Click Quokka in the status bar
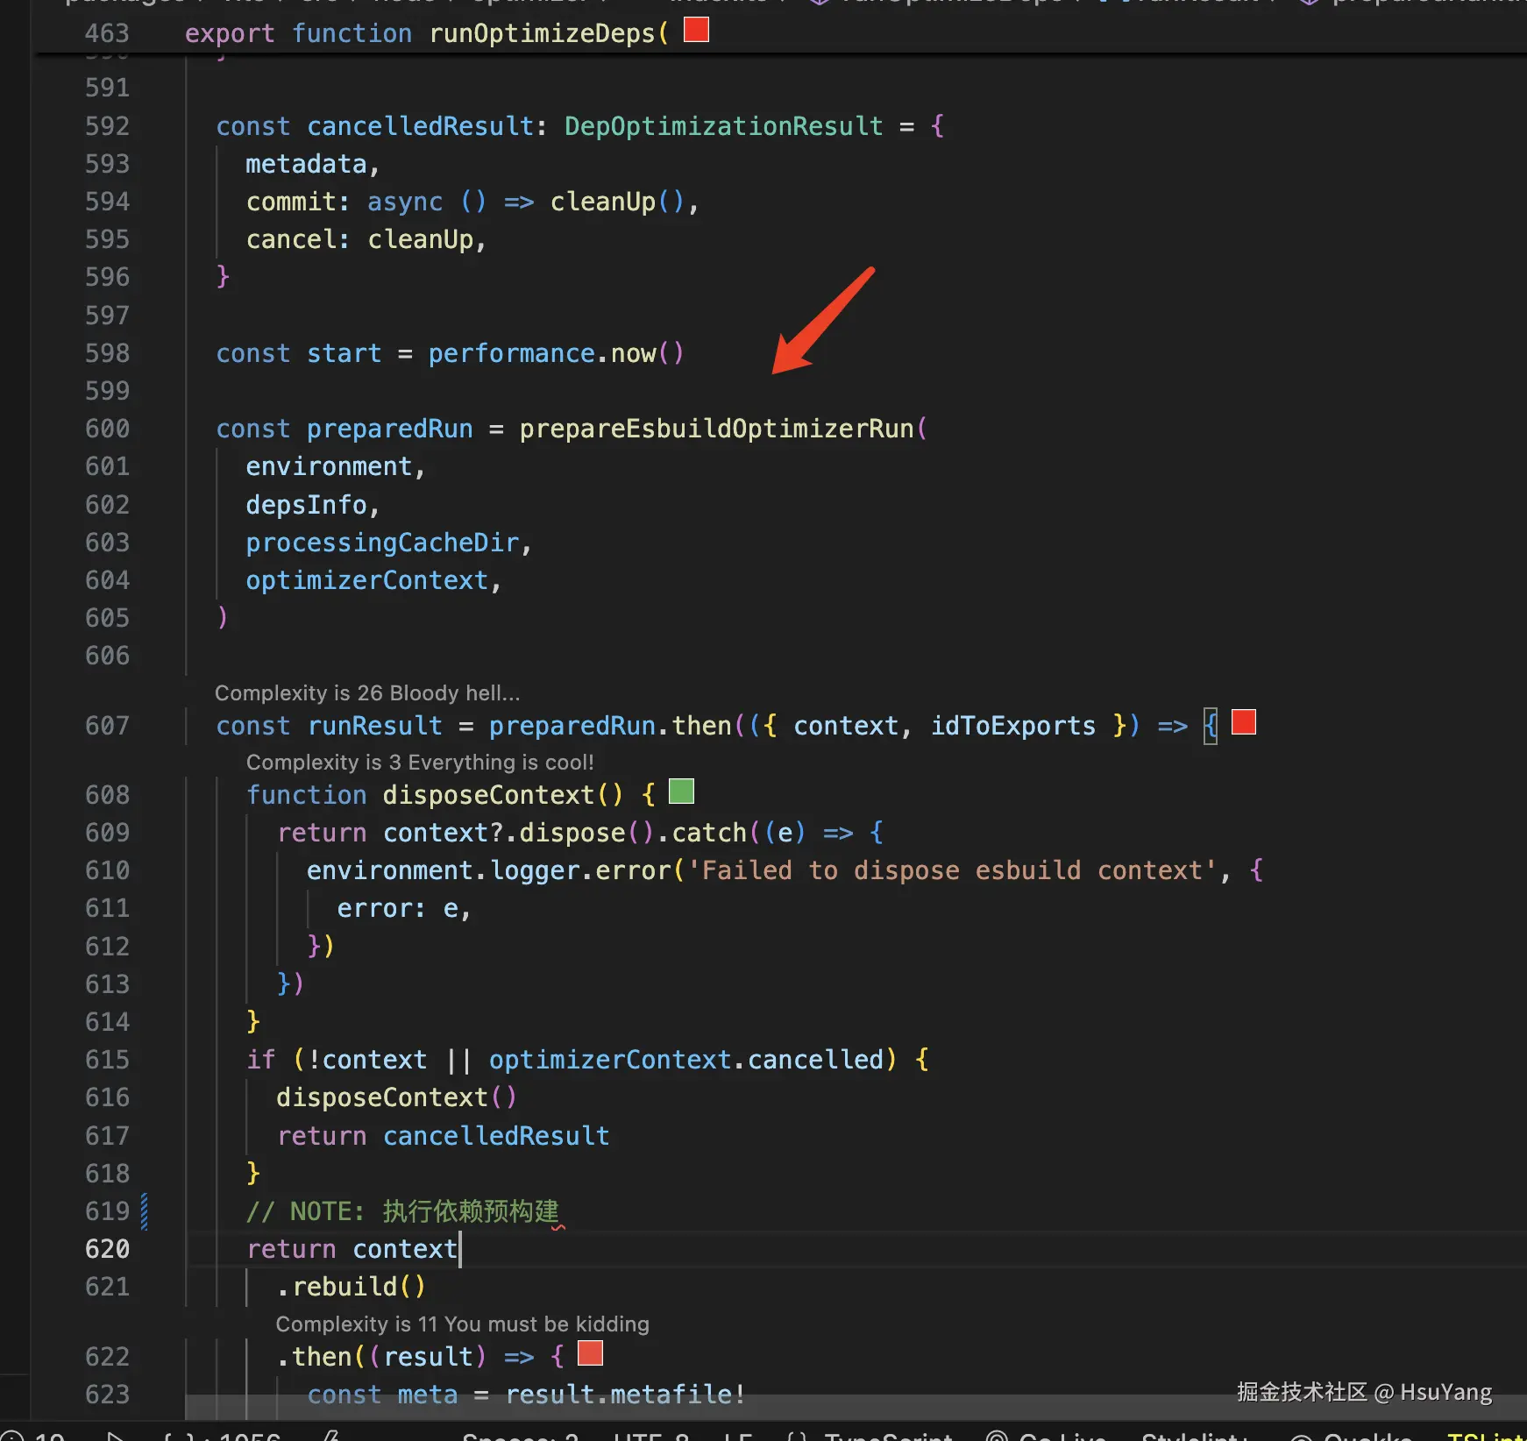The image size is (1527, 1441). (x=1350, y=1435)
